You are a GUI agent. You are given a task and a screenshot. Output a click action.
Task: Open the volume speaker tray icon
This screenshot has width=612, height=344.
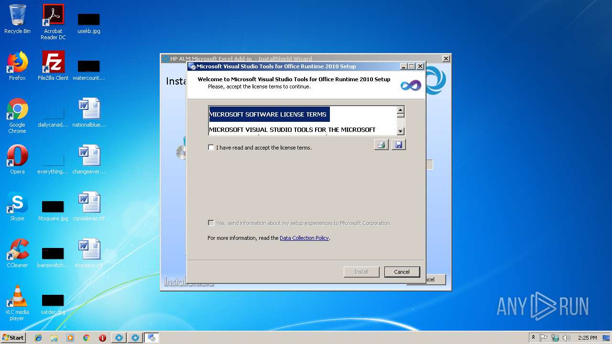coord(567,338)
